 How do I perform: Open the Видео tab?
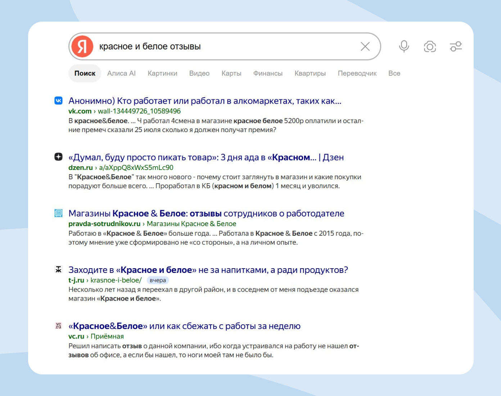[x=199, y=73]
